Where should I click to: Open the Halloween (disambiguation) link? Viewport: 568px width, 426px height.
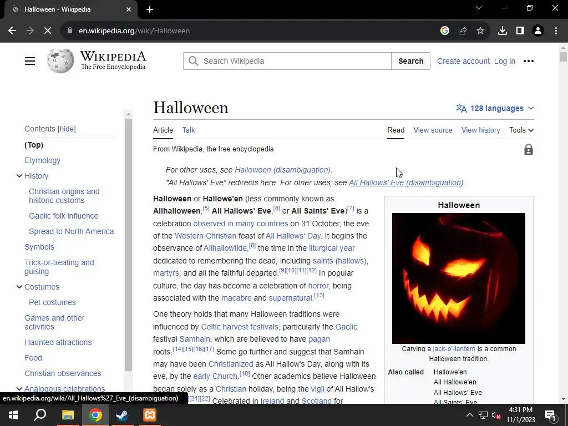[x=282, y=170]
